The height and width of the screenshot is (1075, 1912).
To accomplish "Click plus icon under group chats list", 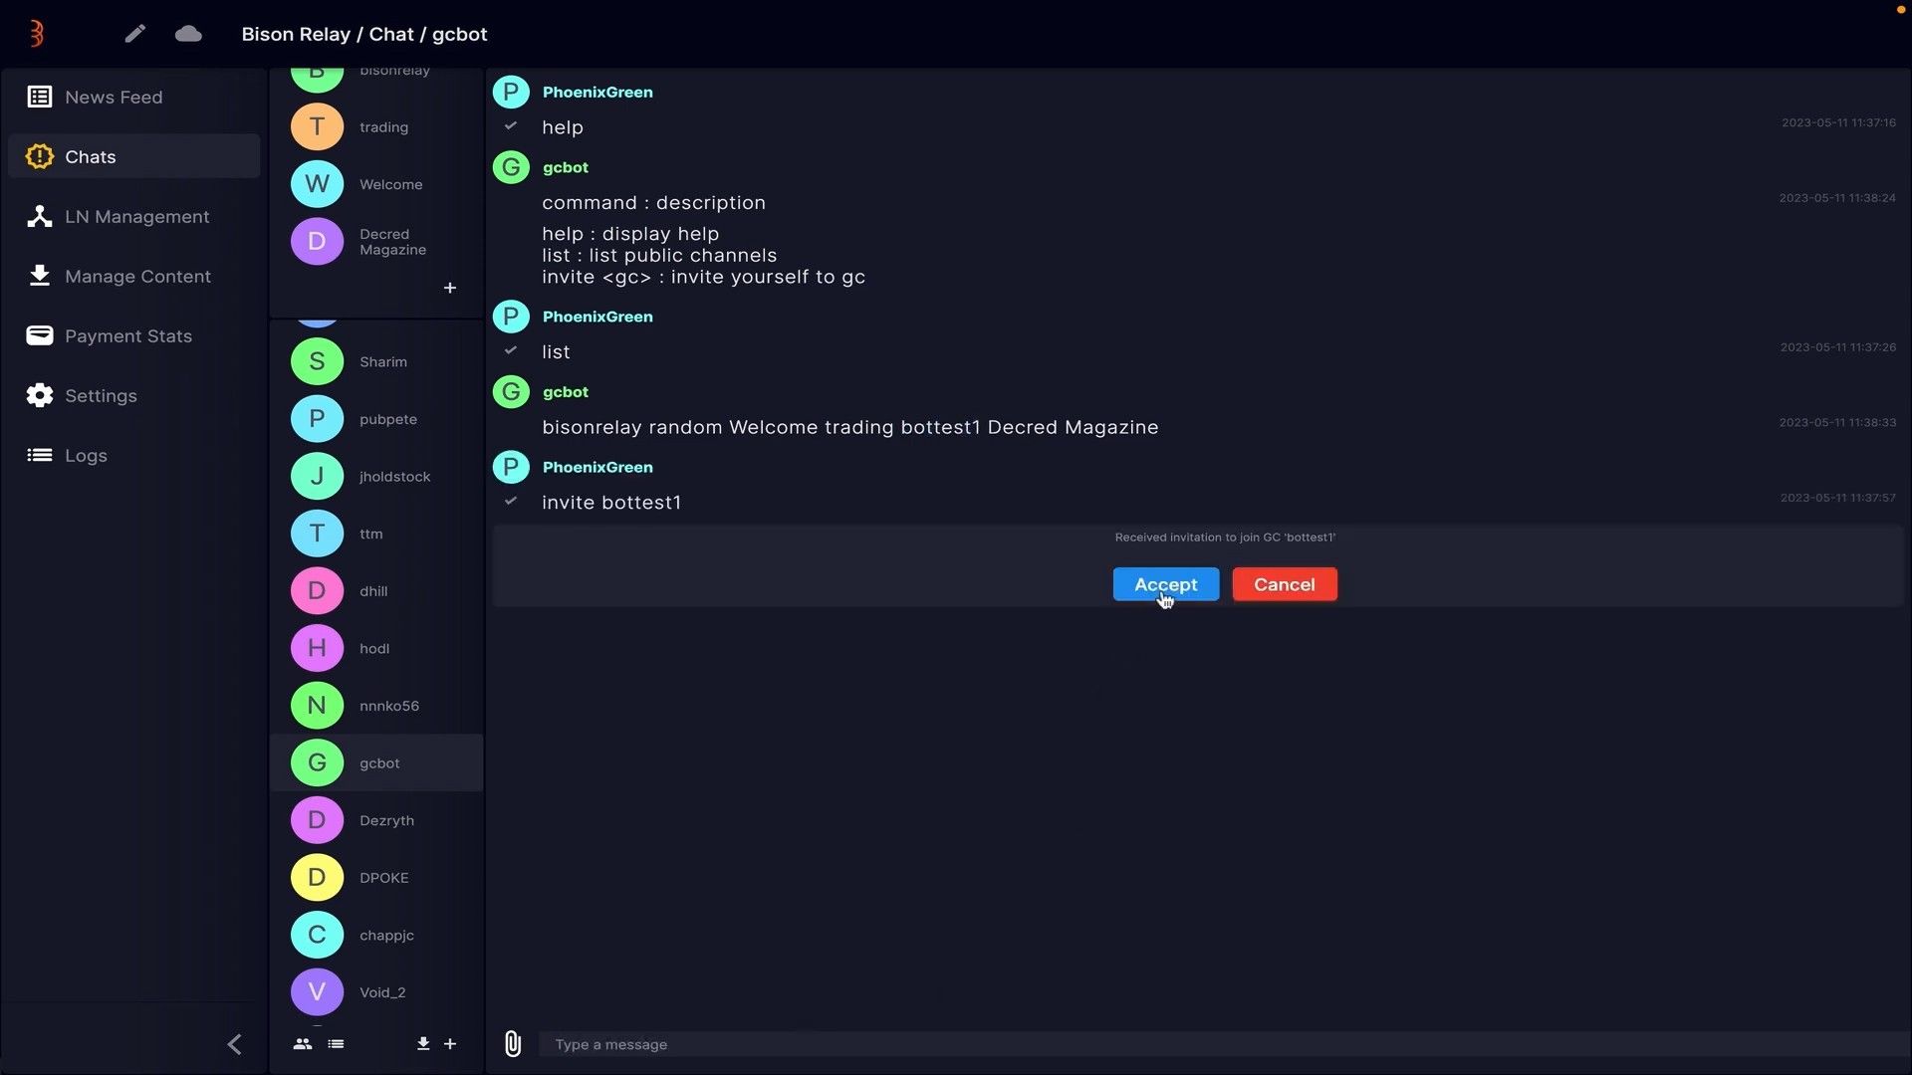I will click(x=450, y=288).
